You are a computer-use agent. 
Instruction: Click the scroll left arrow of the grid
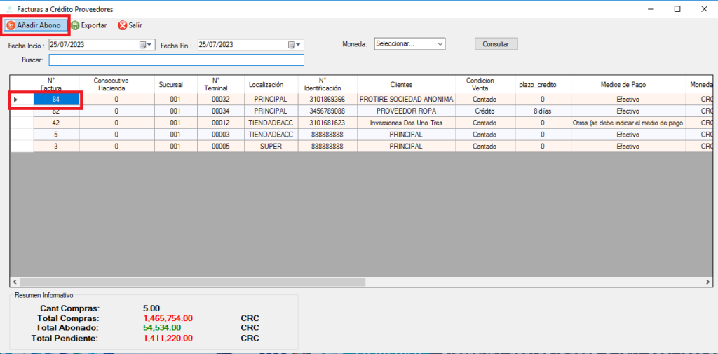14,282
